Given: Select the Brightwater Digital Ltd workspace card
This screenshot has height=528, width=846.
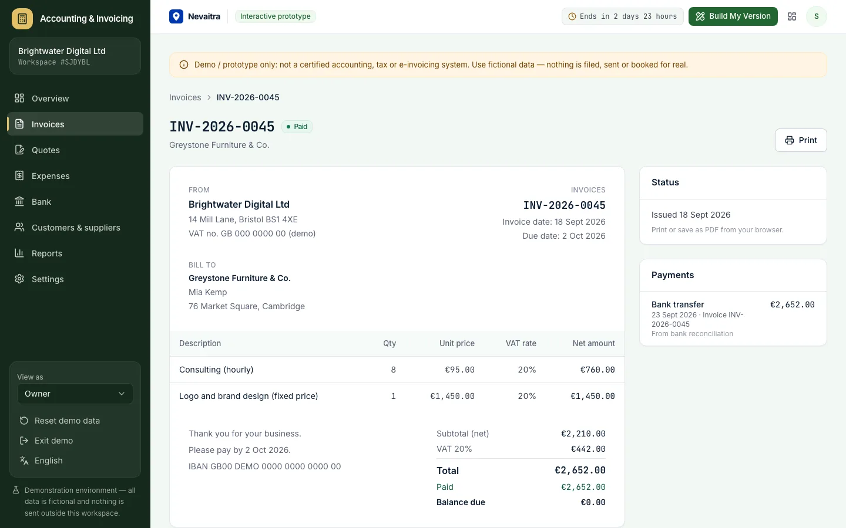Looking at the screenshot, I should pos(75,56).
